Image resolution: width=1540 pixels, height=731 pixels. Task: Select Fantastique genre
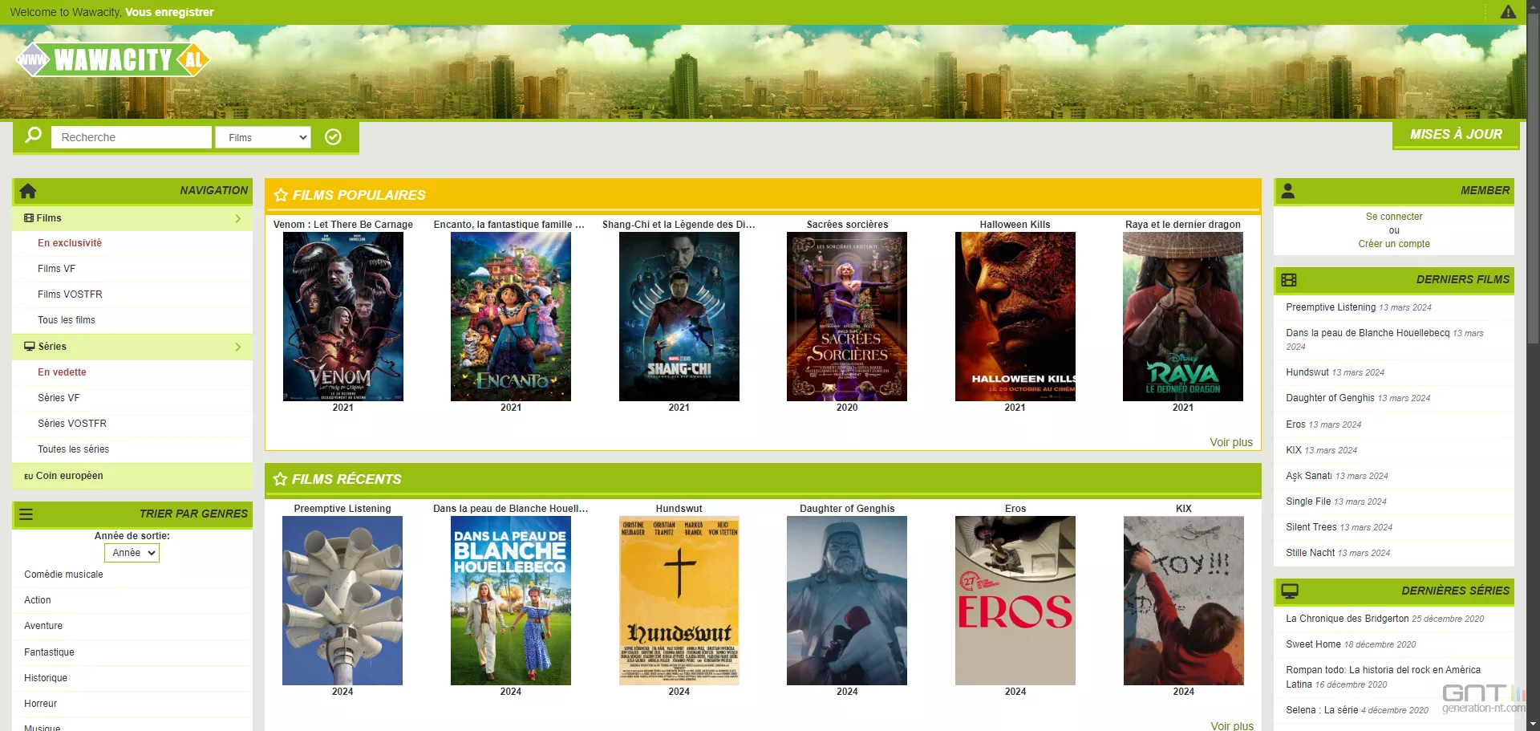click(x=49, y=652)
